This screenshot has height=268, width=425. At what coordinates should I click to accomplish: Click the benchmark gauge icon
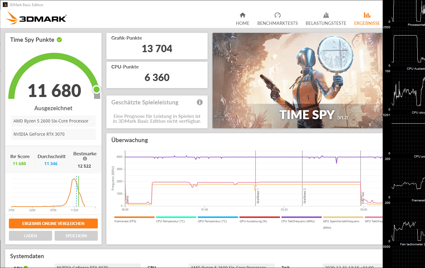[x=278, y=15]
